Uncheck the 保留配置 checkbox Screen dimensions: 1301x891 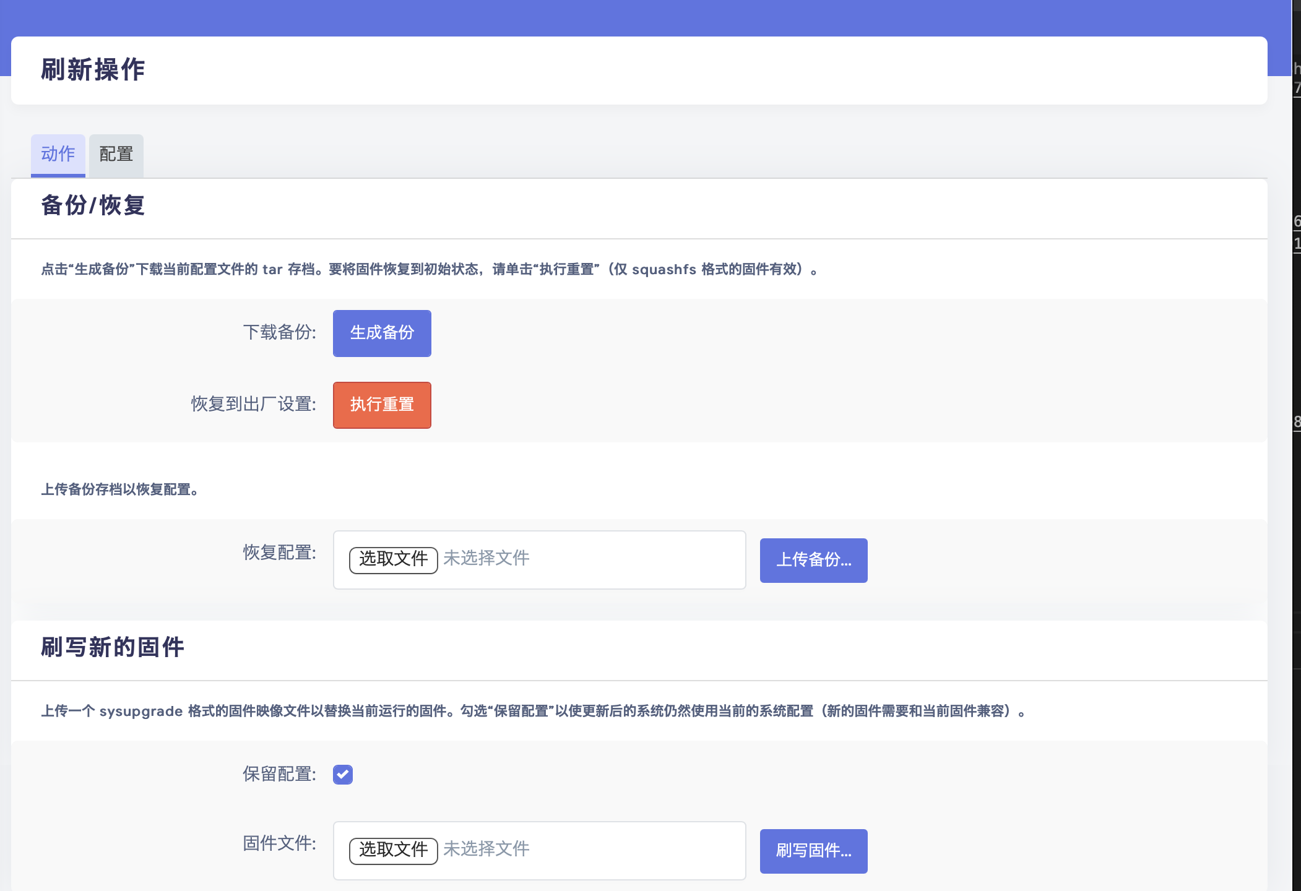pos(343,774)
